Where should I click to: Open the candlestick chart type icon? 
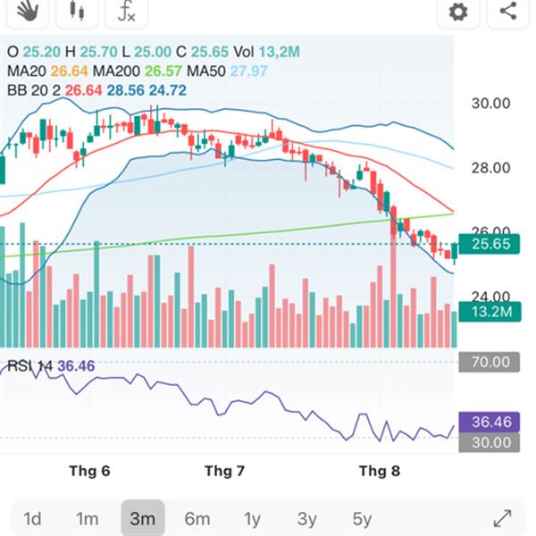(x=77, y=12)
